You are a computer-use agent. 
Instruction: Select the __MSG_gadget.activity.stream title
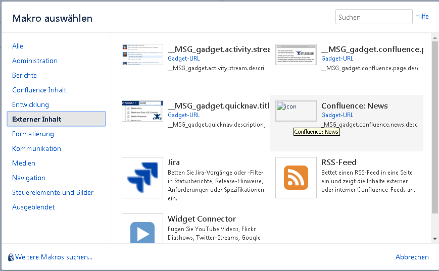219,49
